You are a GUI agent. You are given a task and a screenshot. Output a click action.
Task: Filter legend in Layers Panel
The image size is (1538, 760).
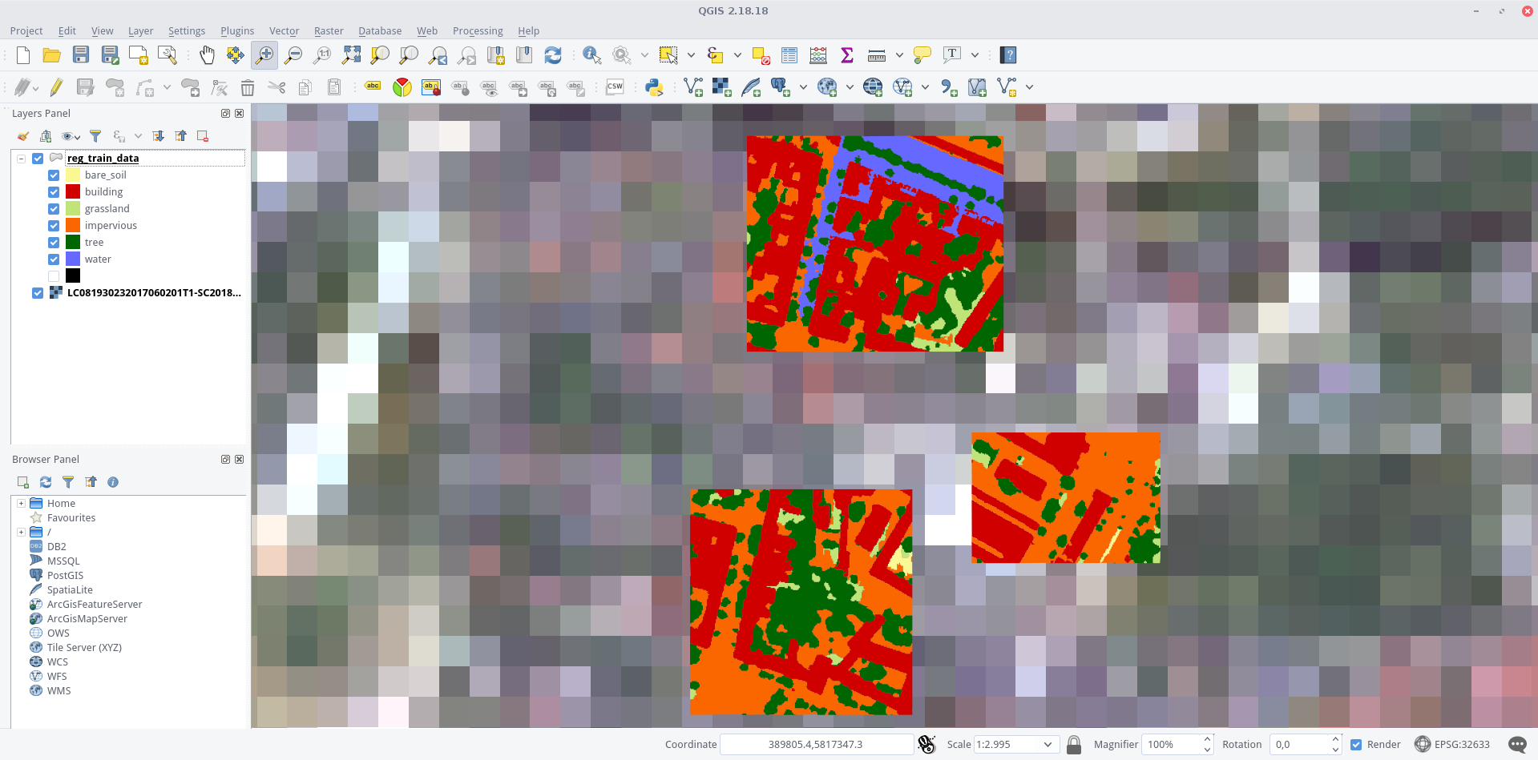(x=95, y=136)
